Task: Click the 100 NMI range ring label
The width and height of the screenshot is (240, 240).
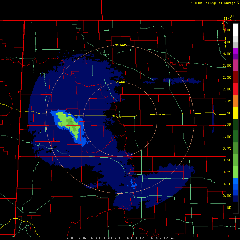Action: pyautogui.click(x=120, y=45)
